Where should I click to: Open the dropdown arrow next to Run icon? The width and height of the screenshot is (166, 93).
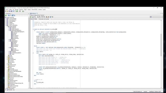(x=18, y=11)
